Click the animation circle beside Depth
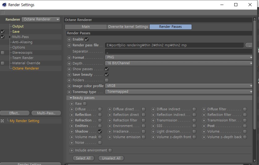Image resolution: width=259 pixels, height=165 pixels. (69, 63)
